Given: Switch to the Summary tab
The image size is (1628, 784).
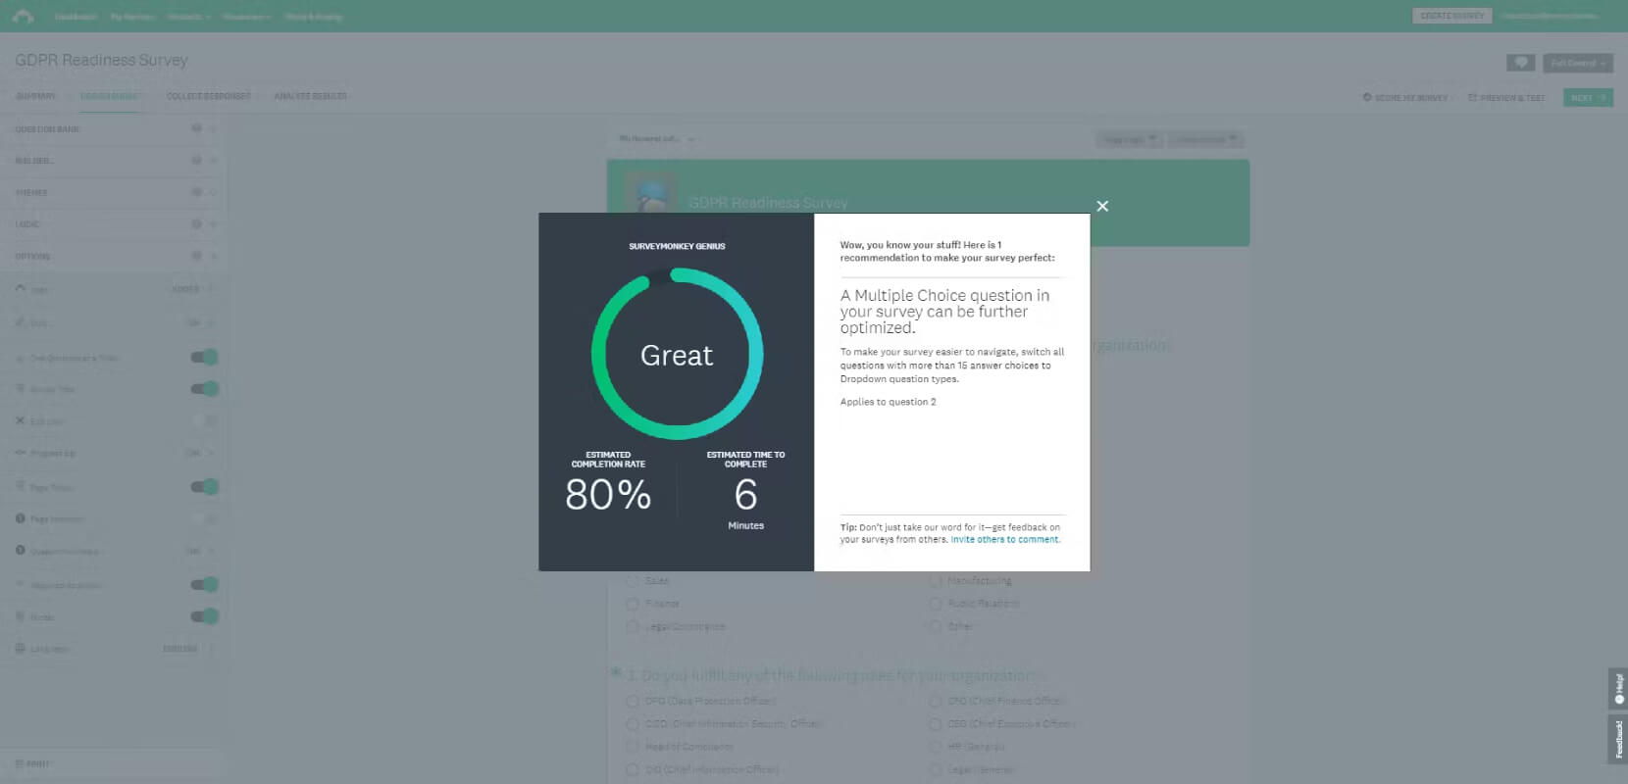Looking at the screenshot, I should click(35, 96).
